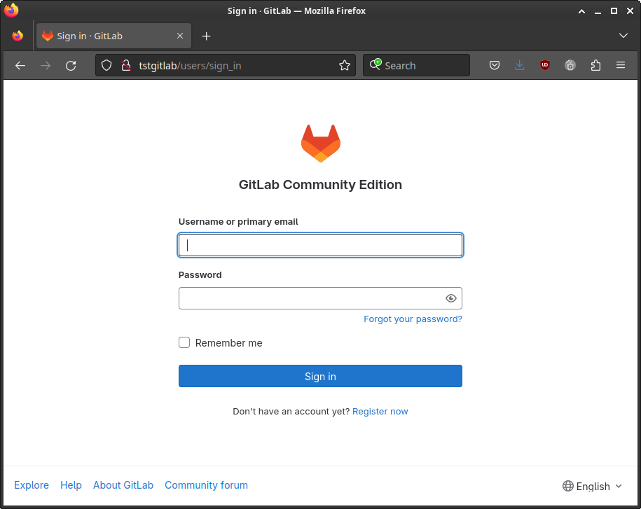The image size is (641, 509).
Task: Open the Save to Pocket icon
Action: (494, 66)
